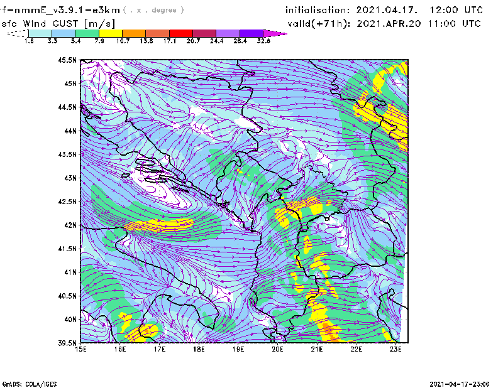Click the latitude label "41.5N"

tap(67, 249)
